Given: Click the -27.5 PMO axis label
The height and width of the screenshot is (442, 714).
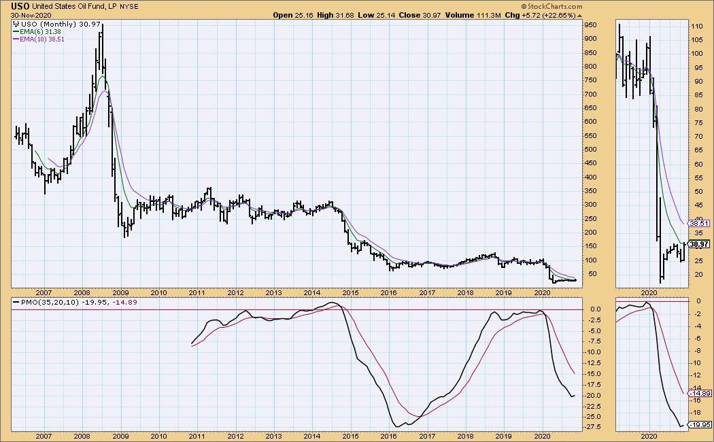Looking at the screenshot, I should 592,427.
